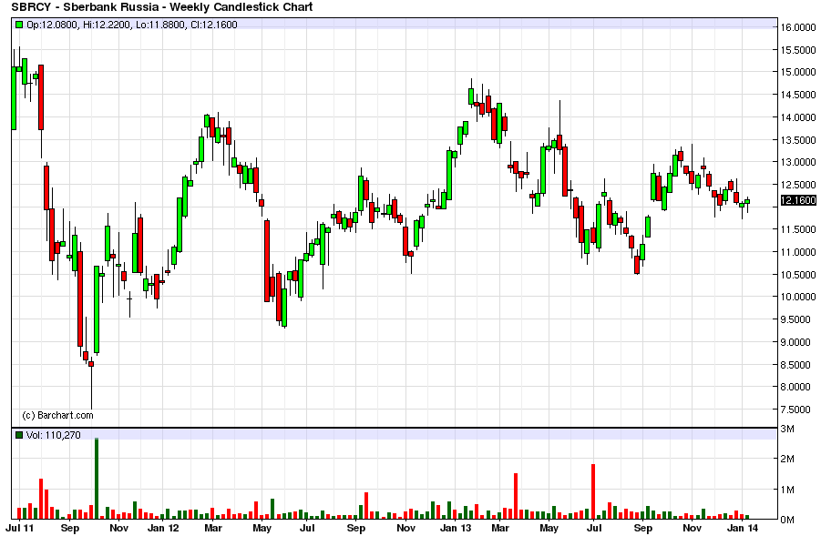This screenshot has height=536, width=821.
Task: Click the 15.0000 price axis label
Action: click(798, 72)
